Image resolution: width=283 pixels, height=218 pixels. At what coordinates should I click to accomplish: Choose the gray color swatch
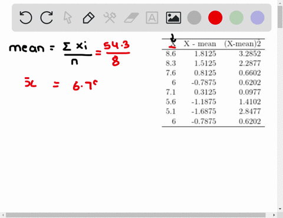click(x=194, y=18)
